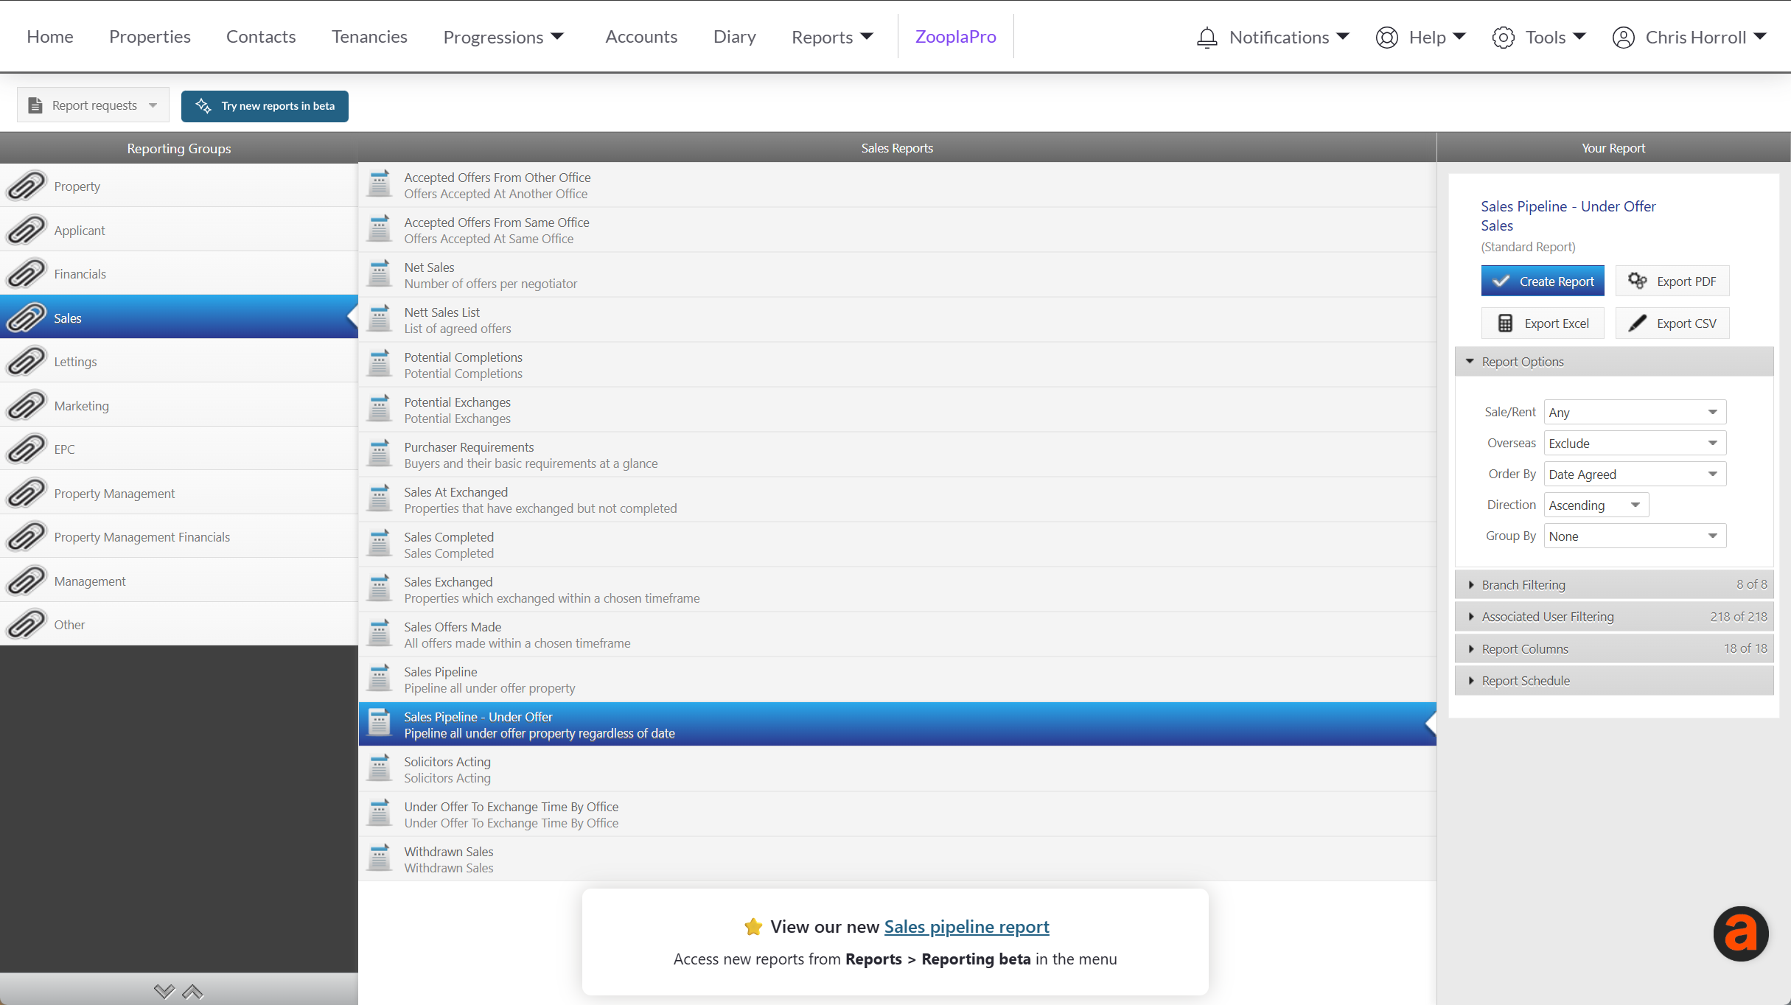Screen dimensions: 1791x1005
Task: Click the report icon for Sales Offers Made
Action: click(x=380, y=634)
